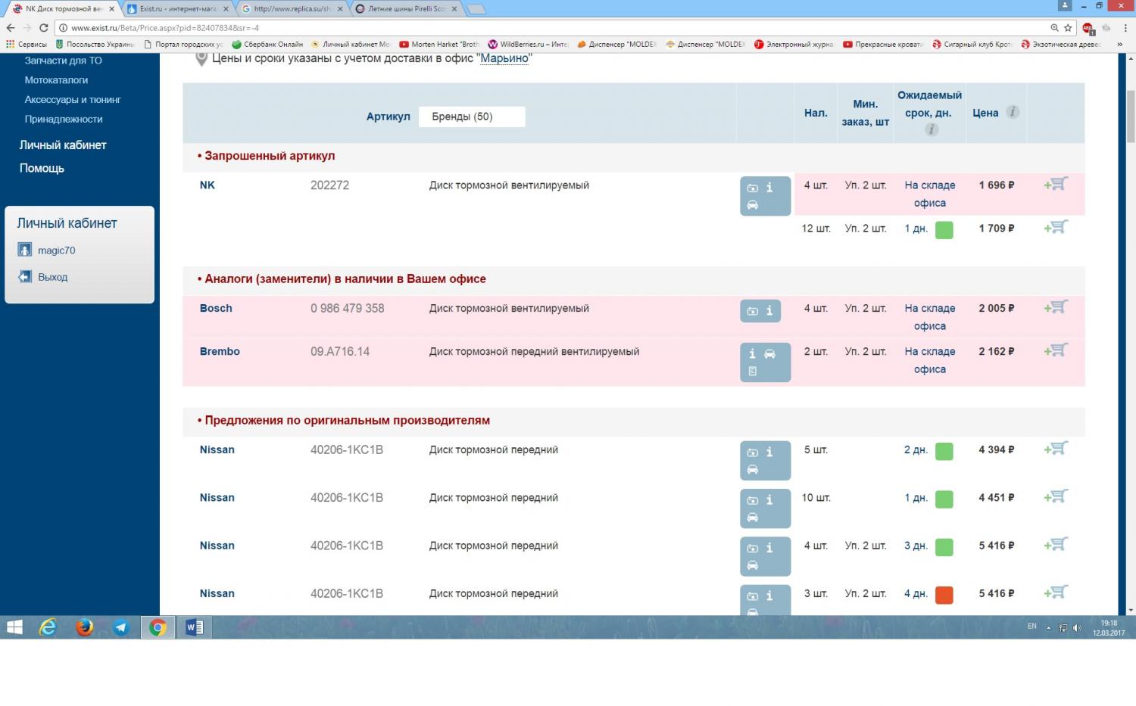This screenshot has height=706, width=1136.
Task: Show more bookmarks chevron
Action: (x=1120, y=45)
